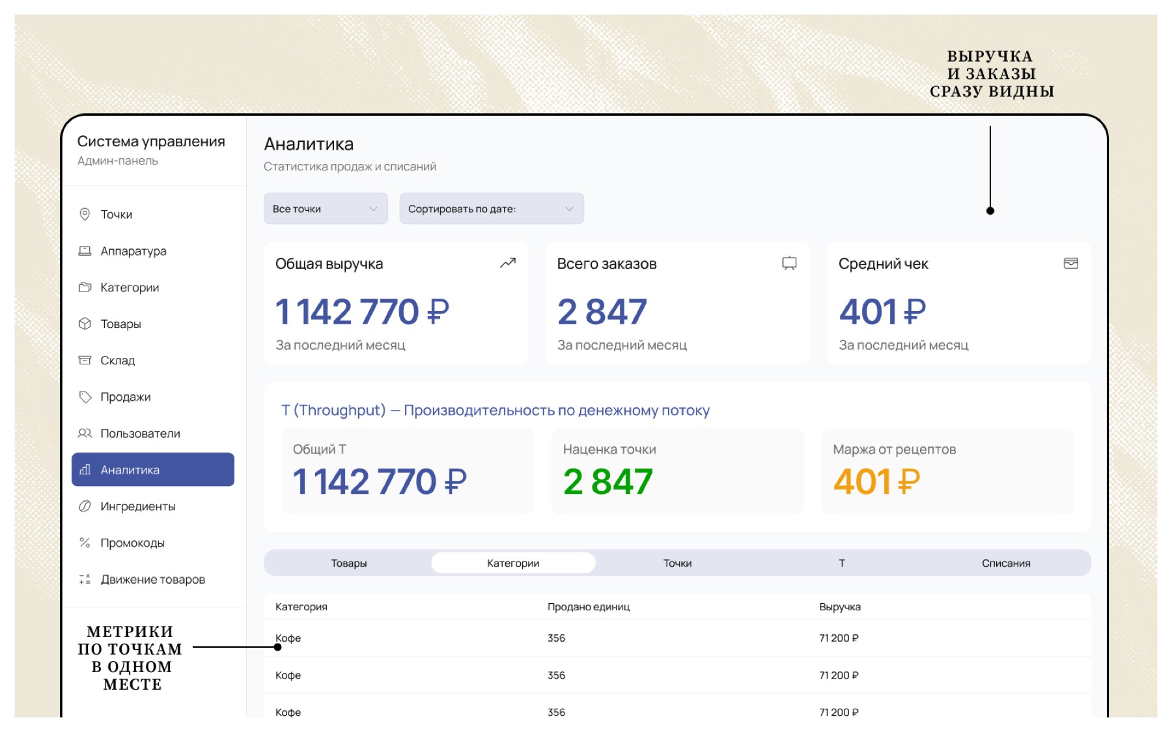Click the leaf icon beside Ингредиенты

click(85, 506)
